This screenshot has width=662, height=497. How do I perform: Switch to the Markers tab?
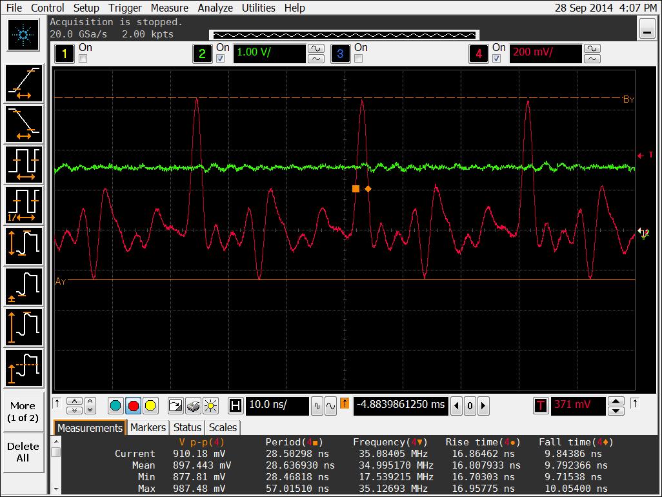(148, 427)
